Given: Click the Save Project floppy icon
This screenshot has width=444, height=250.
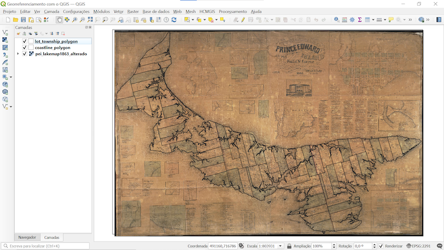Looking at the screenshot, I should click(23, 20).
